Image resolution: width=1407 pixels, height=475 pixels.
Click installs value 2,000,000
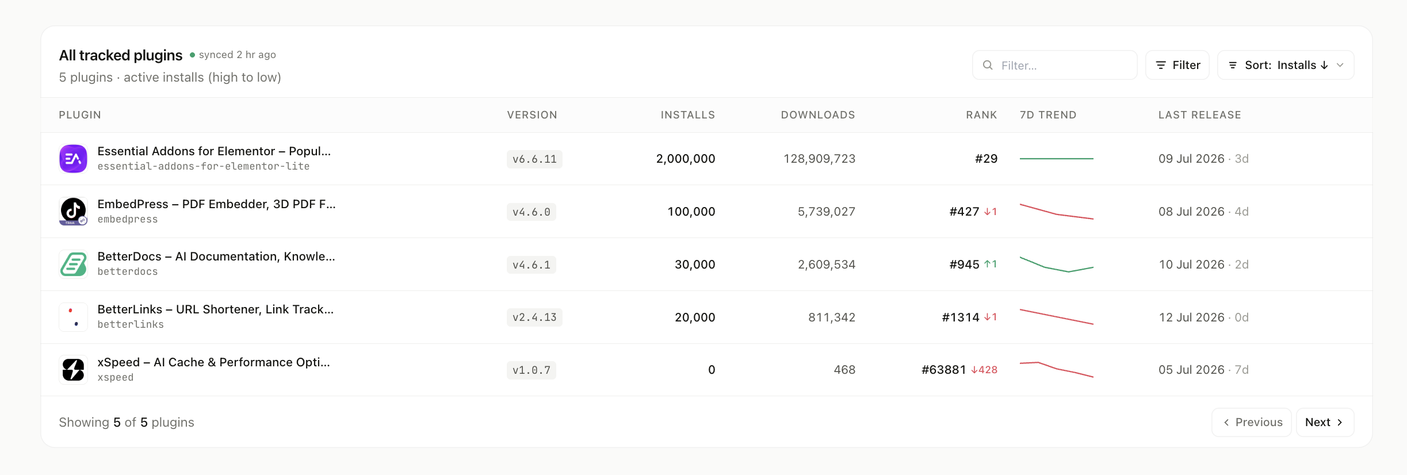686,159
